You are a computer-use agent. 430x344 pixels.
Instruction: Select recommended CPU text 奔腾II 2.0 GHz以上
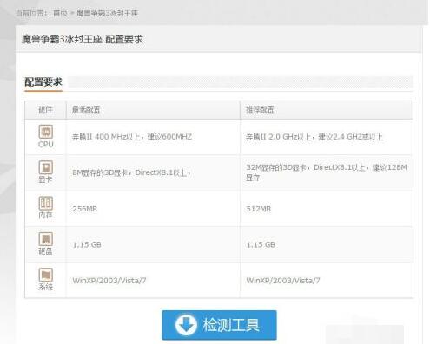coord(279,137)
